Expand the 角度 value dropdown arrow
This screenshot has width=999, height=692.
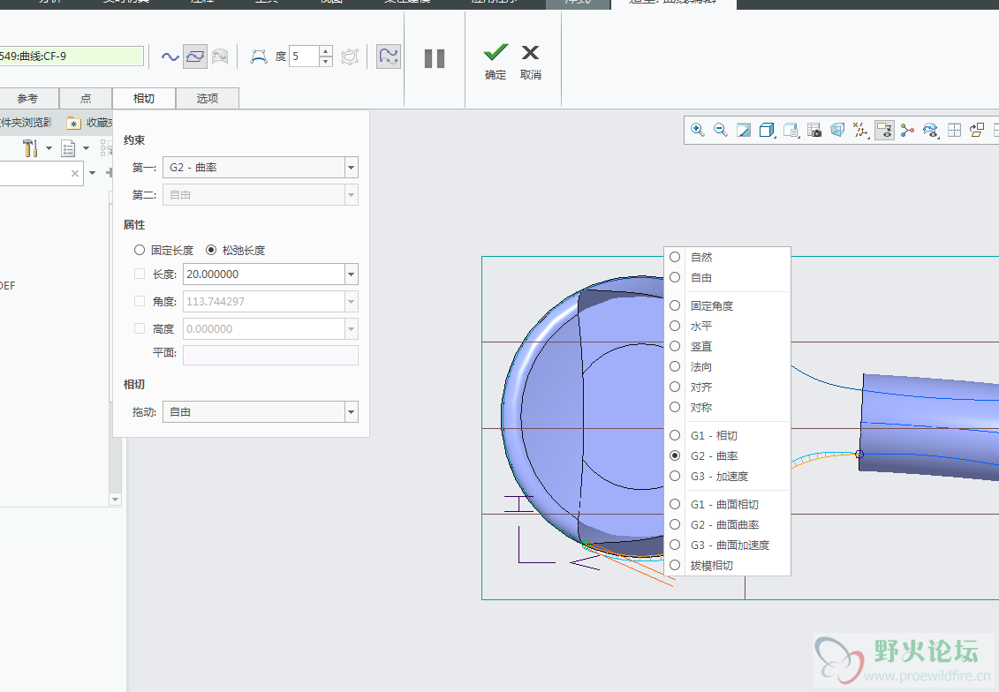[351, 302]
